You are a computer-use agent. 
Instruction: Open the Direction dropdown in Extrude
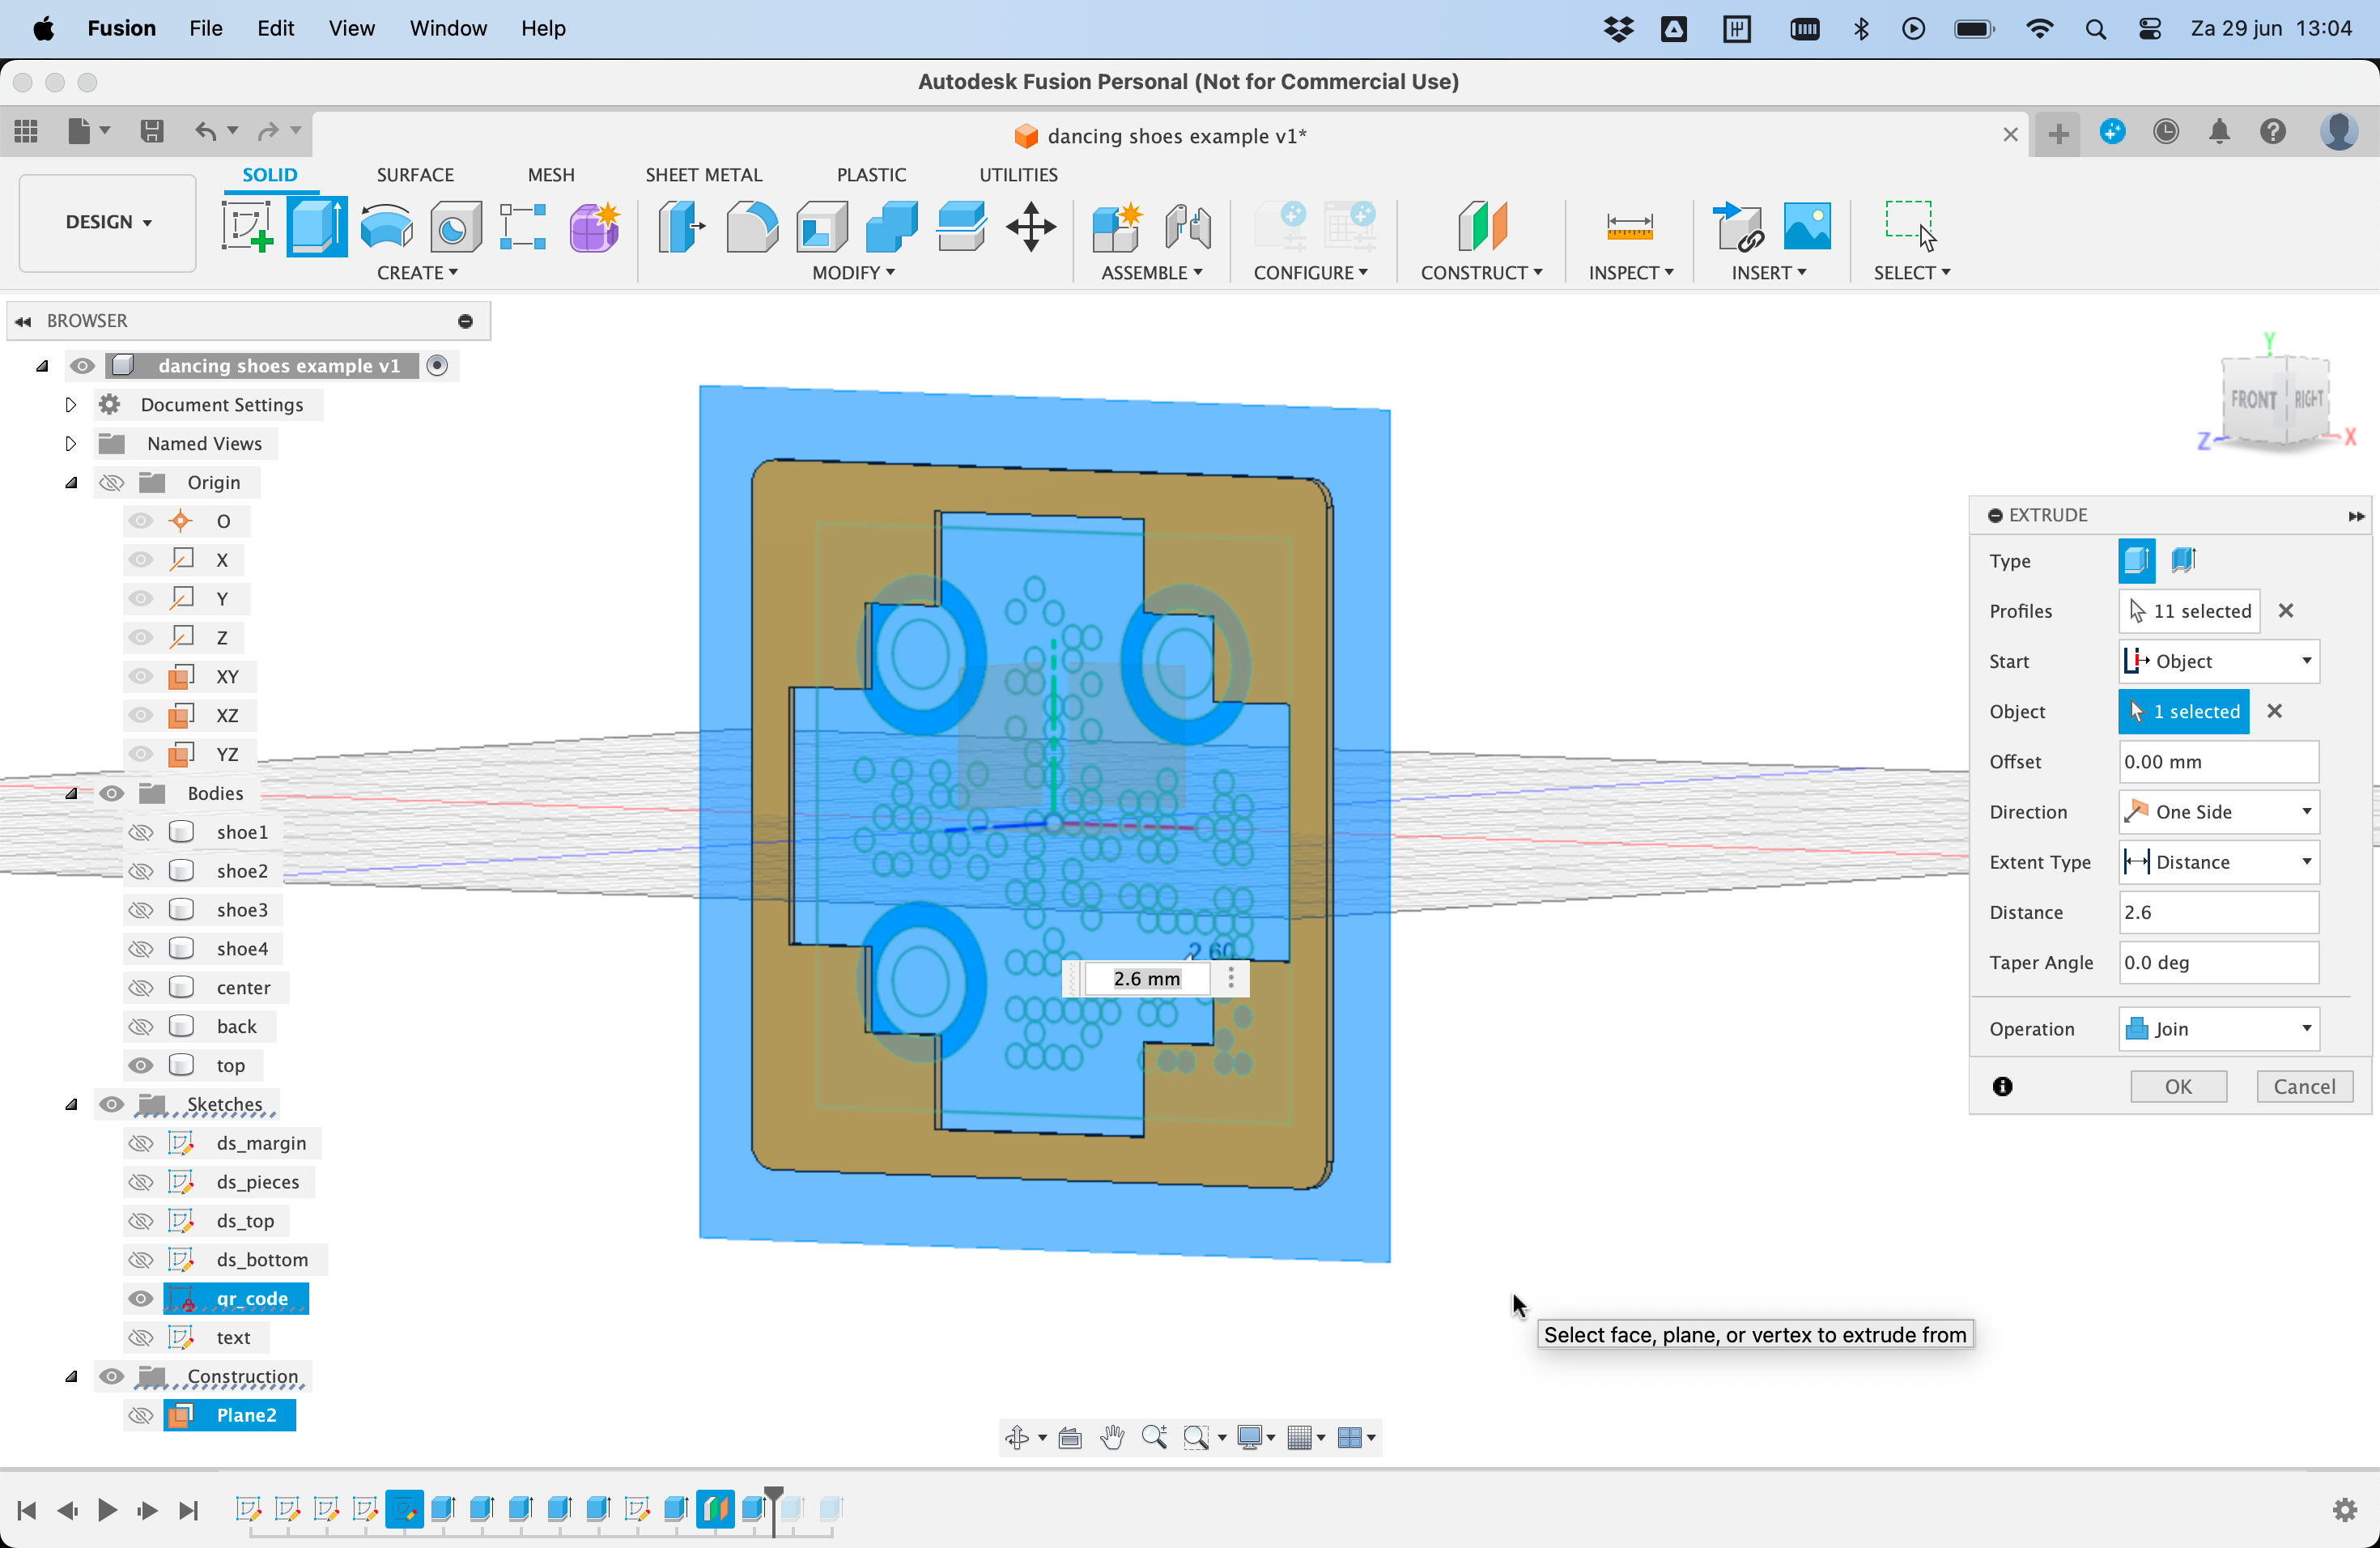click(2219, 810)
